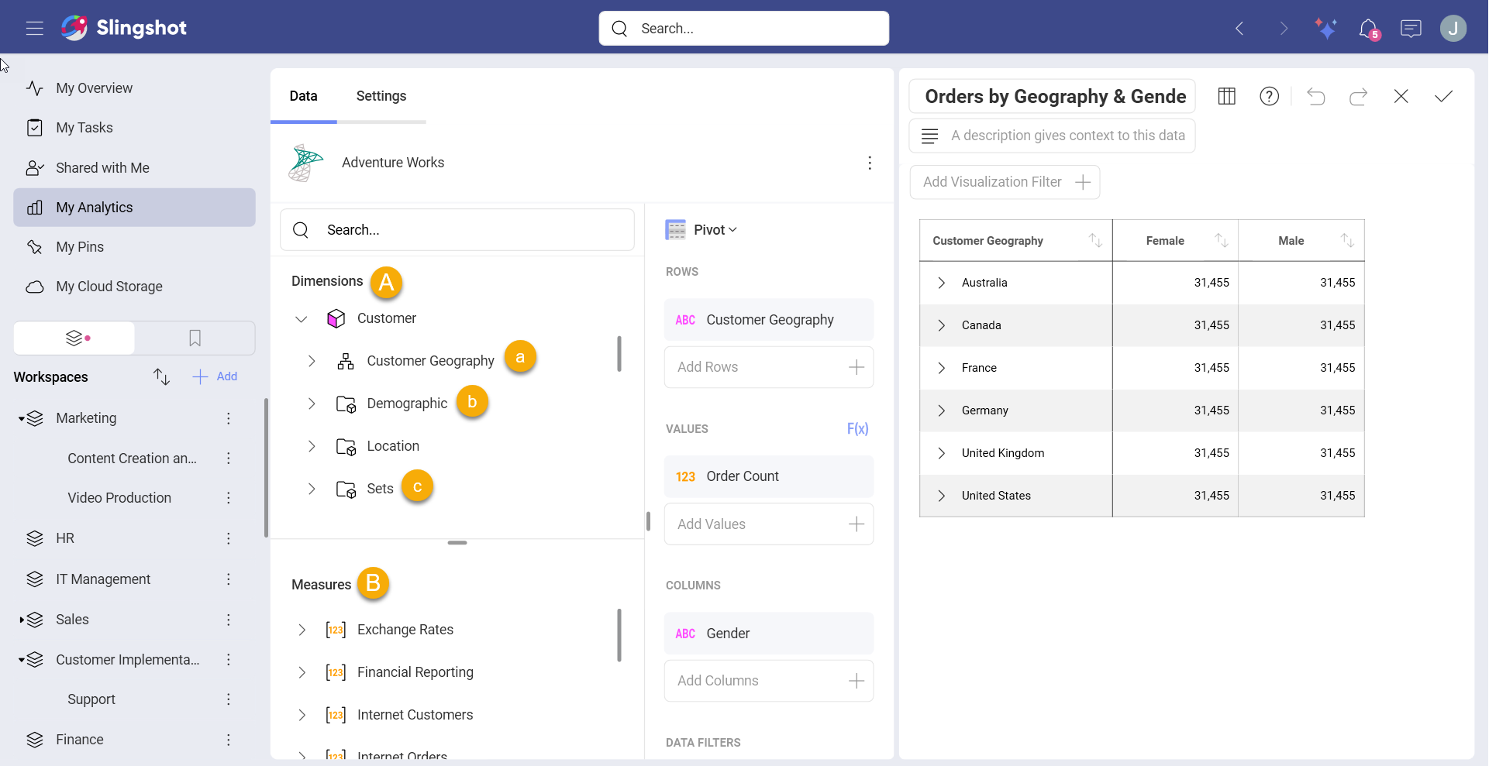The image size is (1489, 766).
Task: Edit the visualization title field
Action: pos(1052,96)
